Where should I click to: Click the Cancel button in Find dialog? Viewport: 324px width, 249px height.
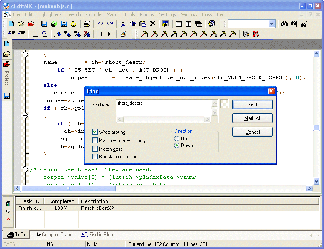(x=252, y=132)
